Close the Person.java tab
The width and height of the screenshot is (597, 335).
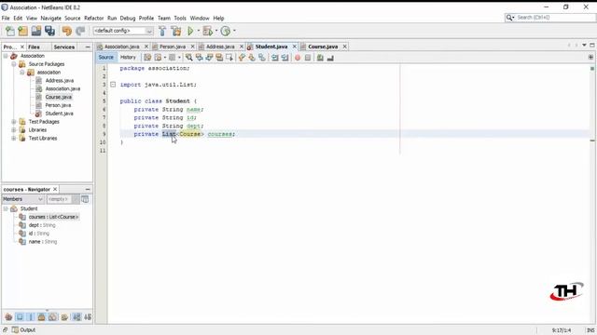(192, 47)
